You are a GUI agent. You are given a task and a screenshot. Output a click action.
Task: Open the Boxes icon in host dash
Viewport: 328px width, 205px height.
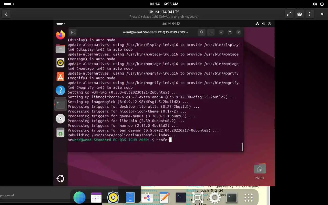(198, 198)
